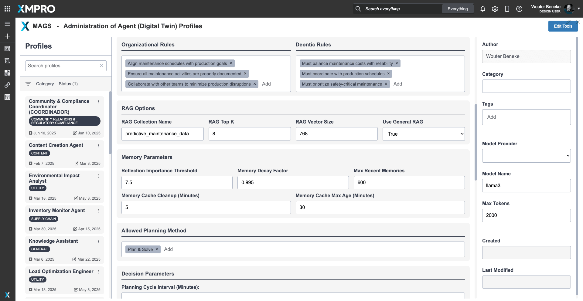The width and height of the screenshot is (583, 301).
Task: Open the Category filter
Action: (x=45, y=84)
